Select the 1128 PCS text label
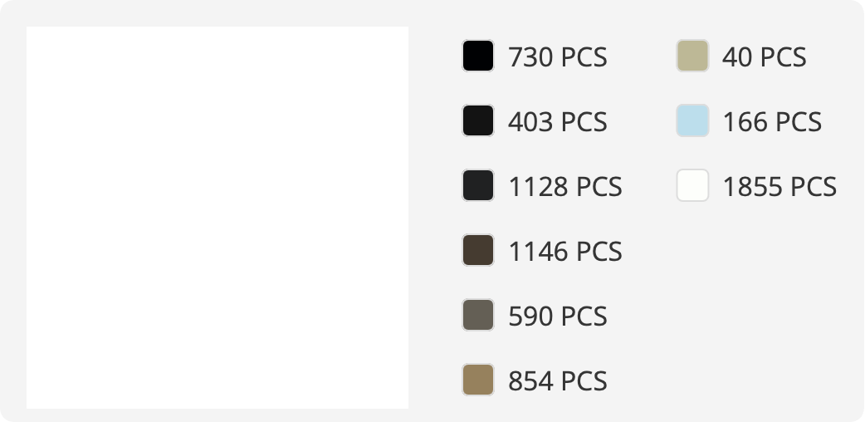 click(564, 187)
